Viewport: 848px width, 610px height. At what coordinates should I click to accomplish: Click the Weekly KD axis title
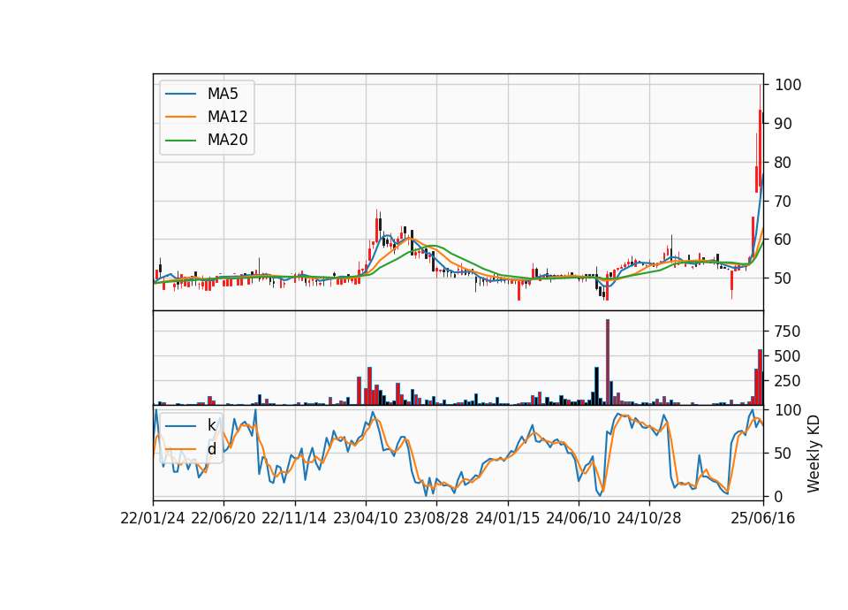(x=814, y=454)
